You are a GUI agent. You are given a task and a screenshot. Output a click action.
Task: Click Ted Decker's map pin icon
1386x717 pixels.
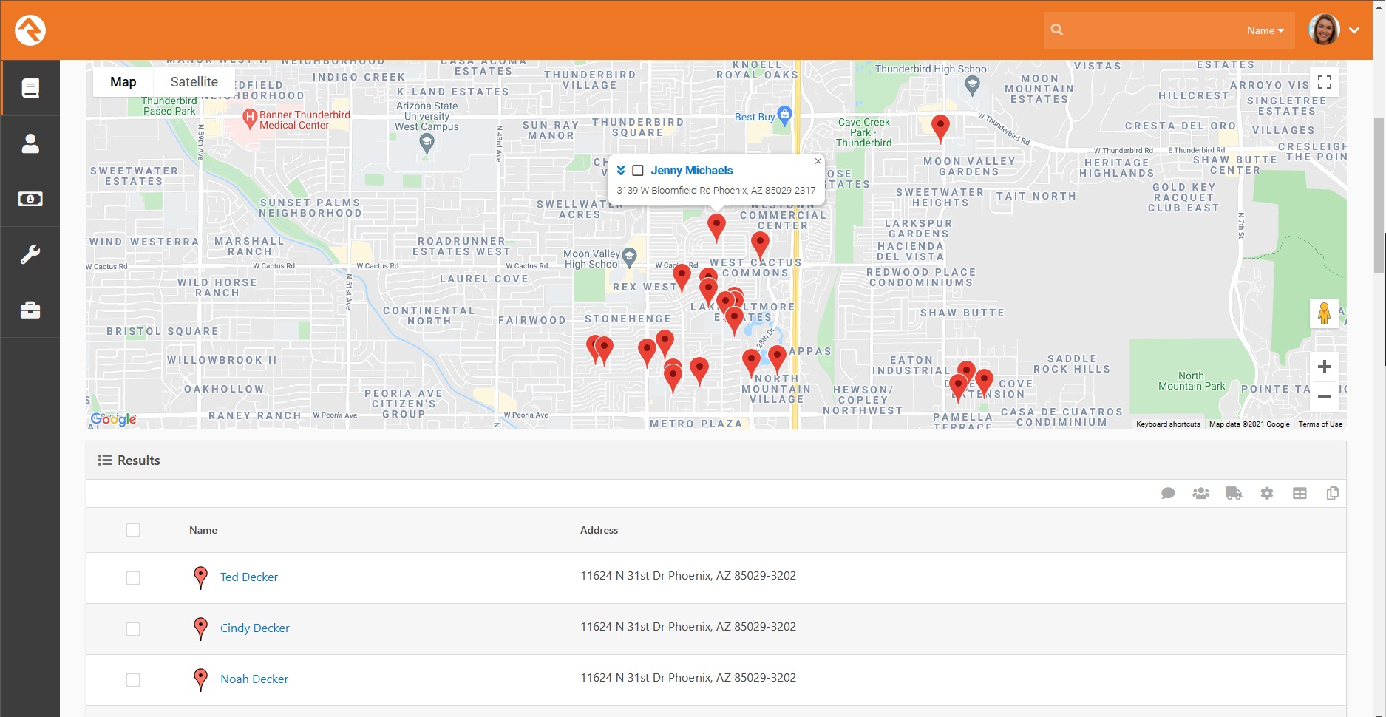200,577
